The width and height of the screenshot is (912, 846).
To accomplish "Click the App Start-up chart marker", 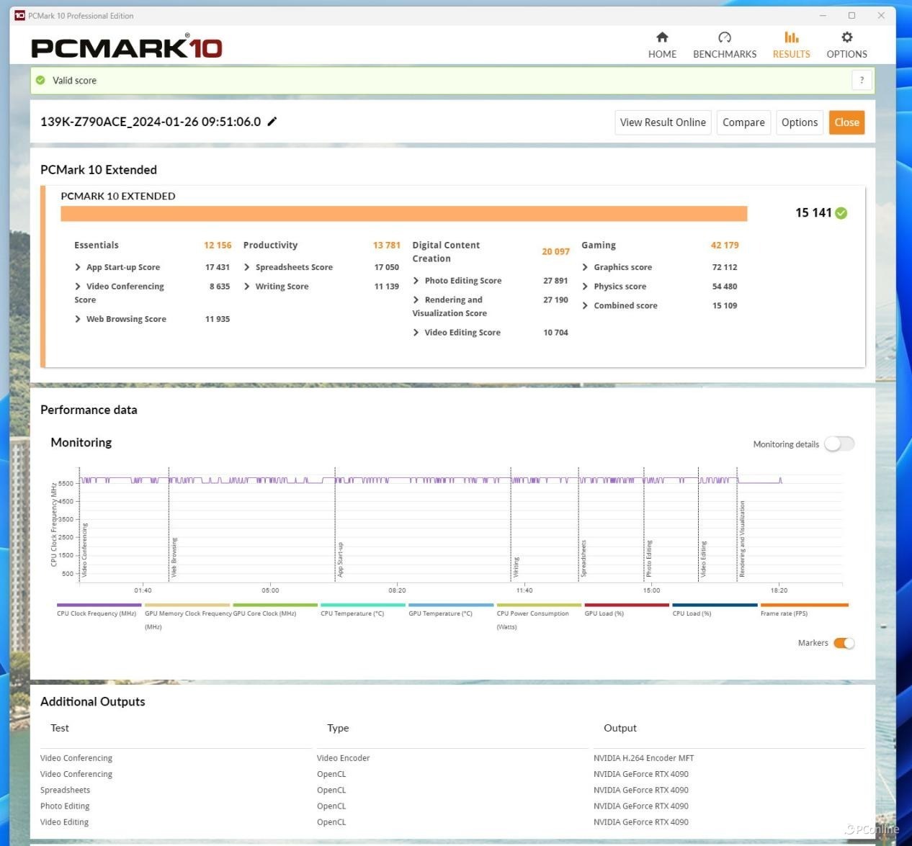I will coord(340,559).
